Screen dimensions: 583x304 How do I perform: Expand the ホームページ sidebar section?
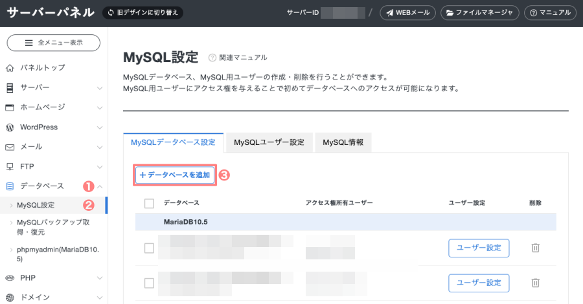tap(100, 107)
